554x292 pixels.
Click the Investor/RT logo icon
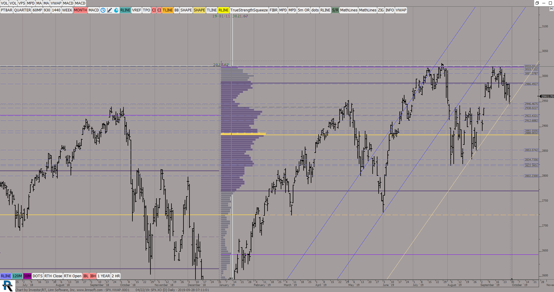[x=7, y=286]
